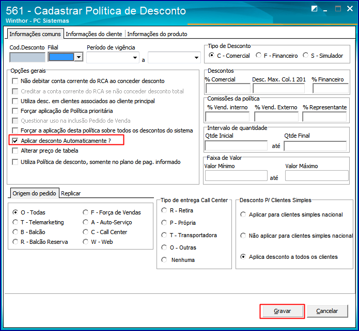Switch to Informações do produto tab

point(157,34)
